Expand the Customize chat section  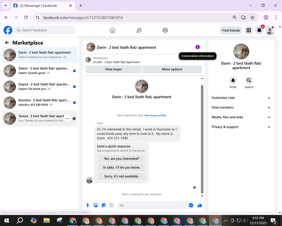[241, 98]
